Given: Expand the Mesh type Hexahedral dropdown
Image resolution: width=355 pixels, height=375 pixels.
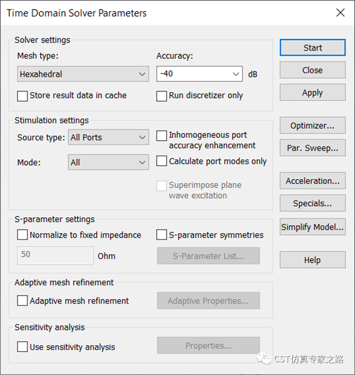Looking at the screenshot, I should (x=83, y=74).
